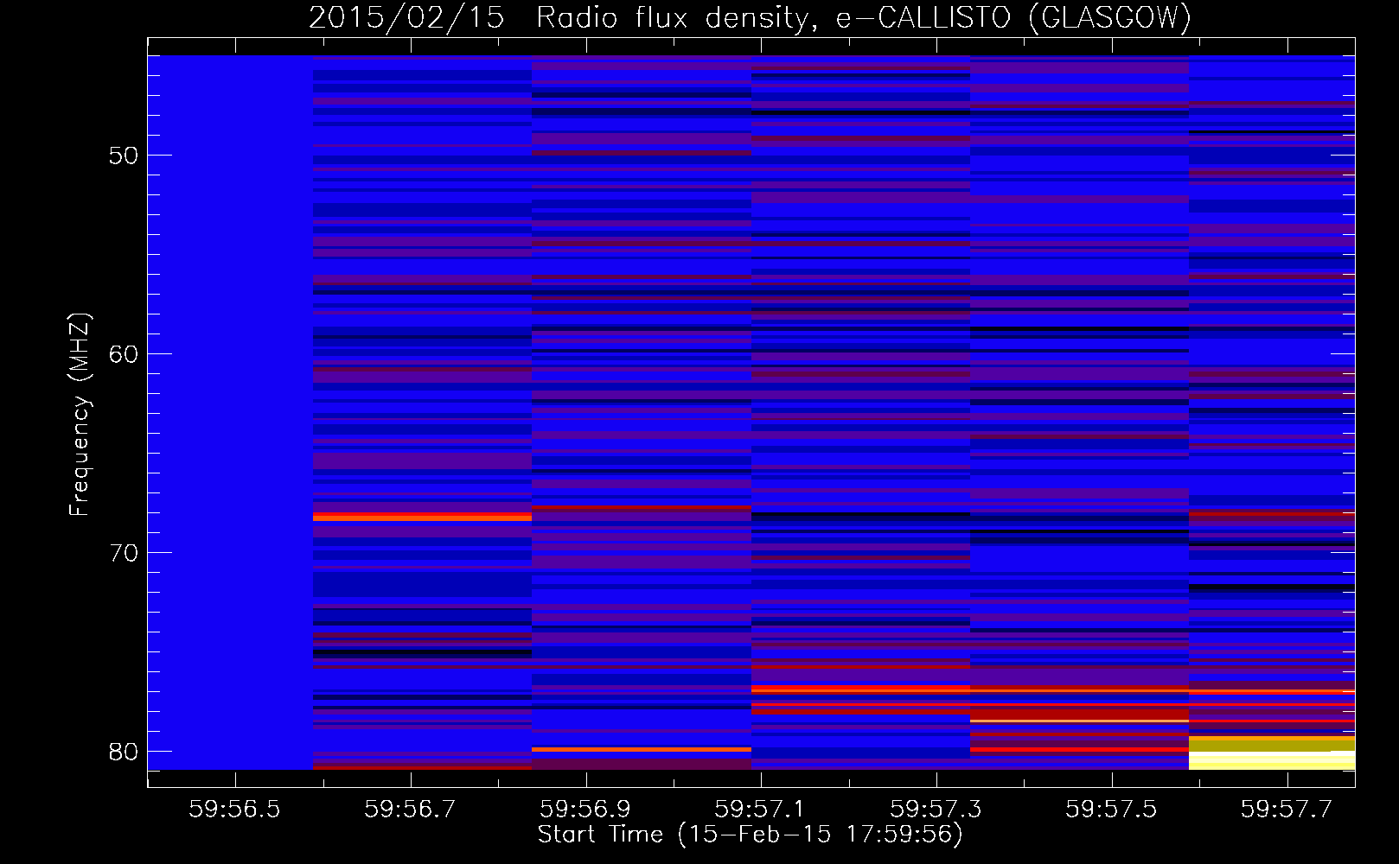Click the frequency tick label 60
The height and width of the screenshot is (864, 1399).
[124, 354]
